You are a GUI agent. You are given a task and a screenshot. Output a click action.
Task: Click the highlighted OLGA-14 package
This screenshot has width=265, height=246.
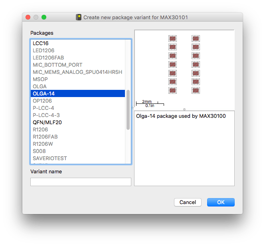pos(78,93)
